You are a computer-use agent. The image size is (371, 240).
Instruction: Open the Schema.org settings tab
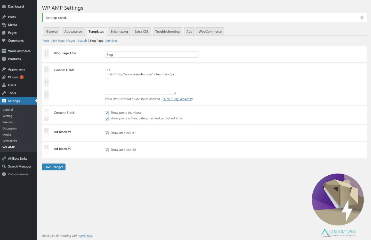tap(119, 31)
